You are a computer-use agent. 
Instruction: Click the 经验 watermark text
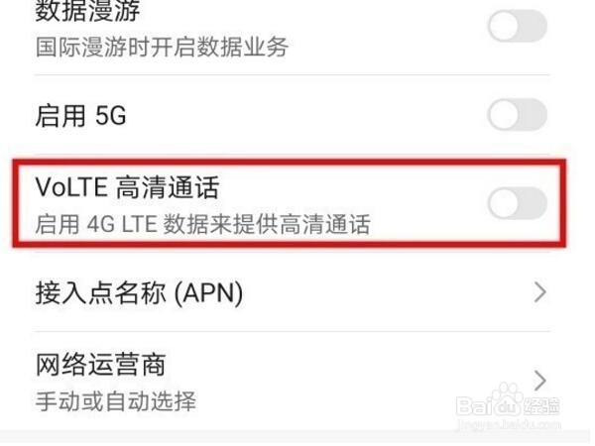coord(541,405)
